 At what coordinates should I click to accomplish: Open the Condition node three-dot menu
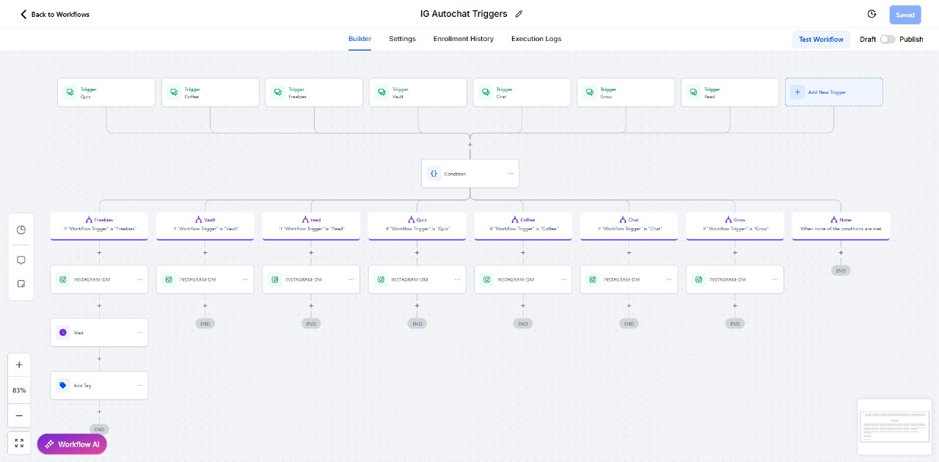(x=510, y=174)
